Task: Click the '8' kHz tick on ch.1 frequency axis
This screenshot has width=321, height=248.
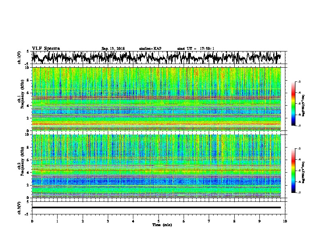Action: 28,80
